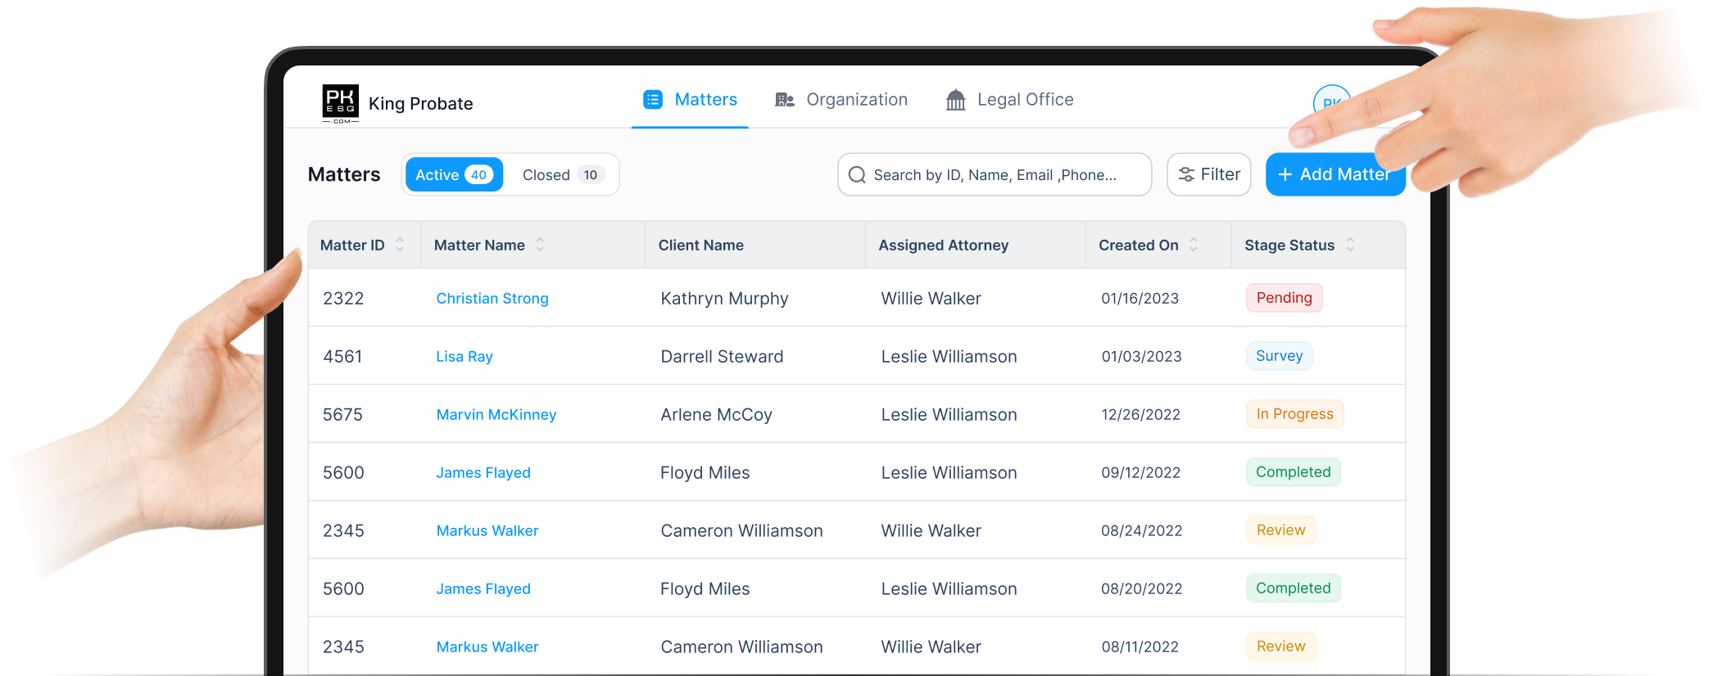1713x676 pixels.
Task: Click the Filter sliders icon
Action: pyautogui.click(x=1185, y=174)
